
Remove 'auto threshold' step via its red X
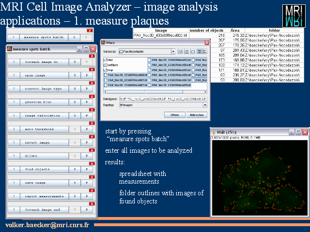(x=92, y=123)
